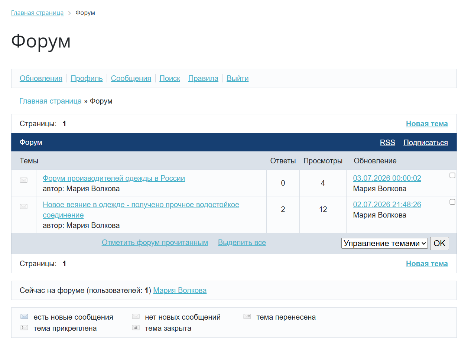The width and height of the screenshot is (468, 346).
Task: Click the 'нет новых сообщений' legend icon
Action: click(x=136, y=317)
